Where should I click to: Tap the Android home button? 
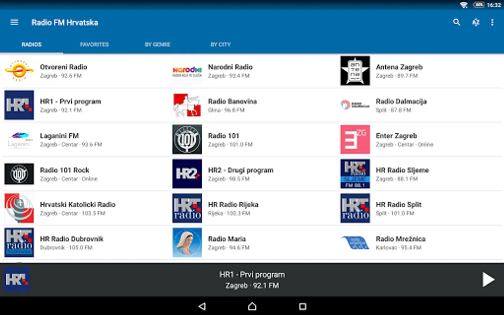(x=252, y=307)
